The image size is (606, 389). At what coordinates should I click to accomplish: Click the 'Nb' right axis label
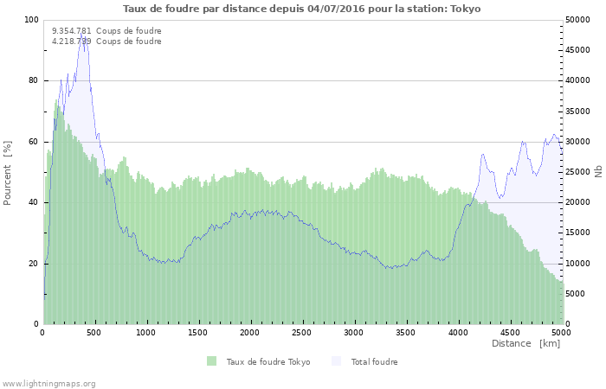pos(597,171)
